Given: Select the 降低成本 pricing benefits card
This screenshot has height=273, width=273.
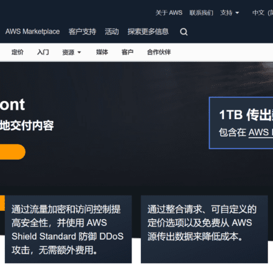Looking at the screenshot, I should [x=204, y=229].
